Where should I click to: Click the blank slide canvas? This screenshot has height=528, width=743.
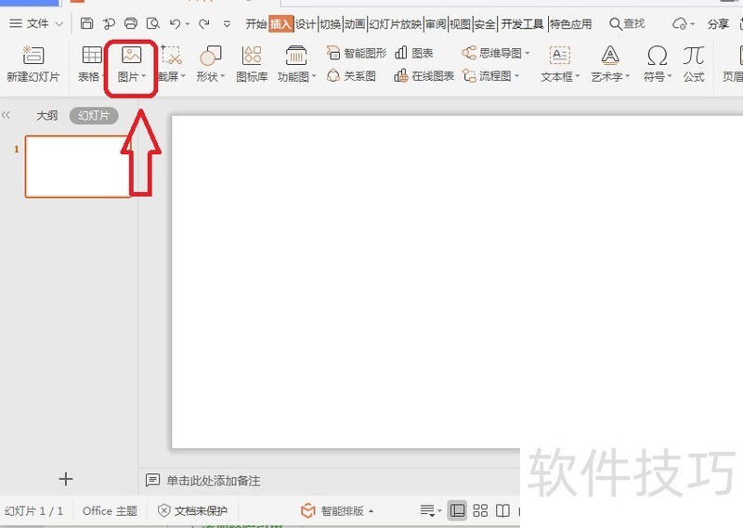point(457,281)
